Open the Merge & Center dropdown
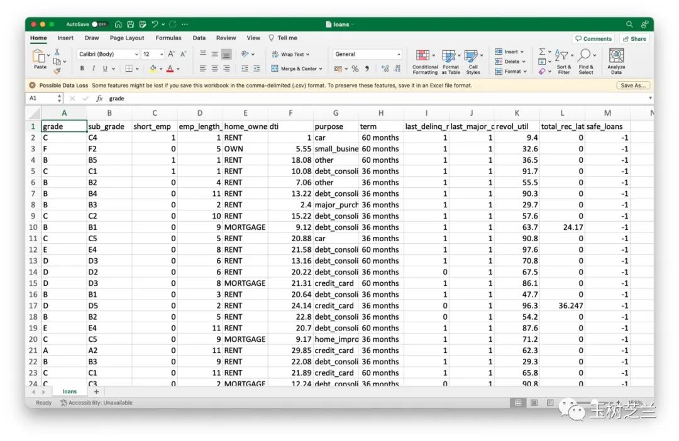This screenshot has height=441, width=679. point(297,68)
